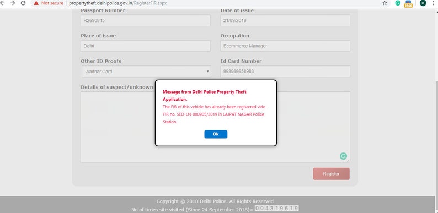The height and width of the screenshot is (213, 438).
Task: Open the Chrome three-dot menu
Action: coord(434,3)
